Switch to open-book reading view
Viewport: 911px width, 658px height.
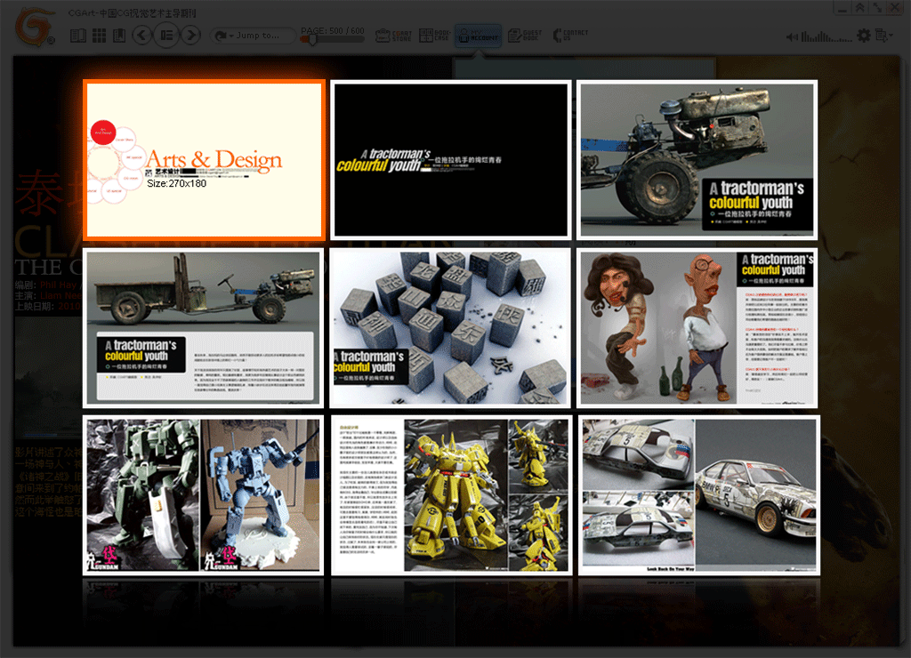[x=78, y=36]
